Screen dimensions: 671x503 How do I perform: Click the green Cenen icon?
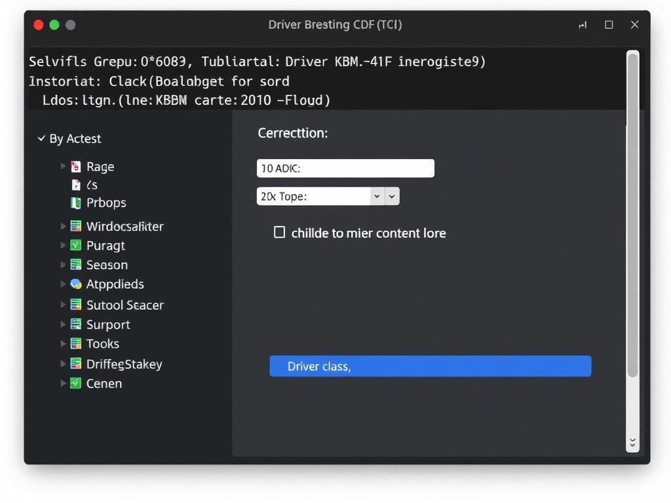(76, 383)
